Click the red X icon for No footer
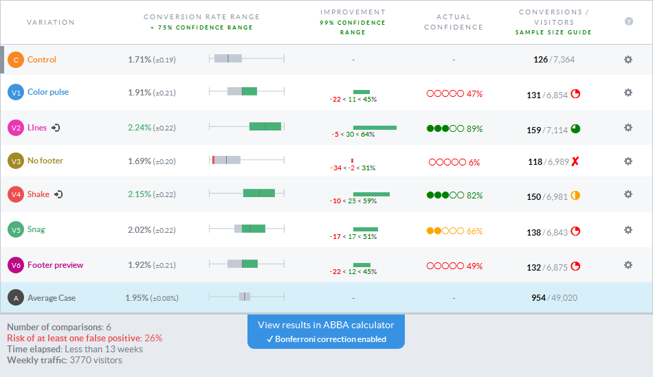653x377 pixels. pos(575,161)
